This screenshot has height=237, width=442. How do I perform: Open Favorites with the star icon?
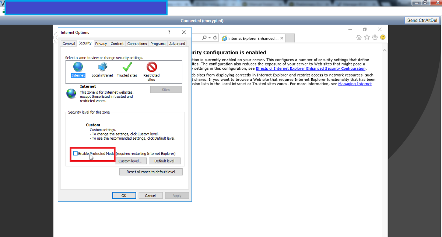click(x=367, y=37)
